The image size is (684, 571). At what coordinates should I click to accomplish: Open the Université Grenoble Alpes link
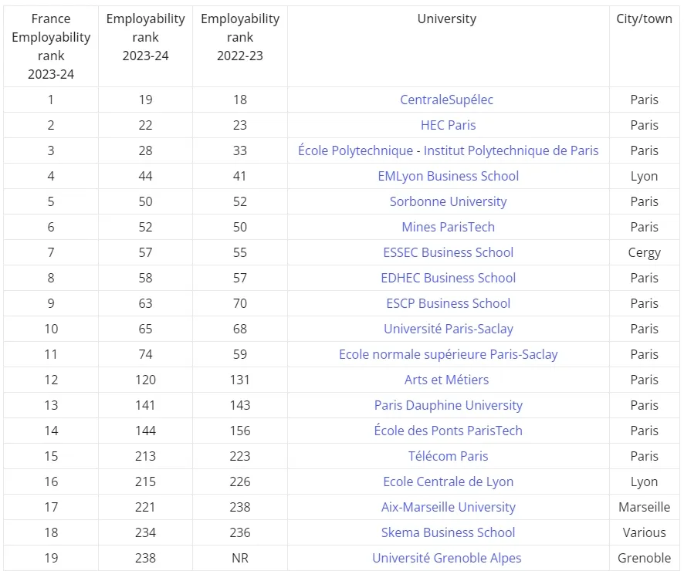[447, 558]
